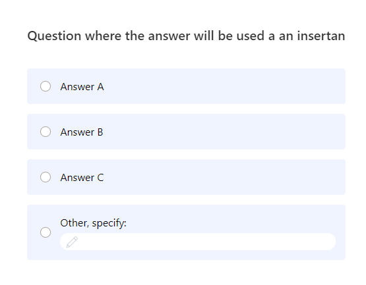Click the word 'Question' in the heading
This screenshot has width=366, height=285.
(54, 36)
